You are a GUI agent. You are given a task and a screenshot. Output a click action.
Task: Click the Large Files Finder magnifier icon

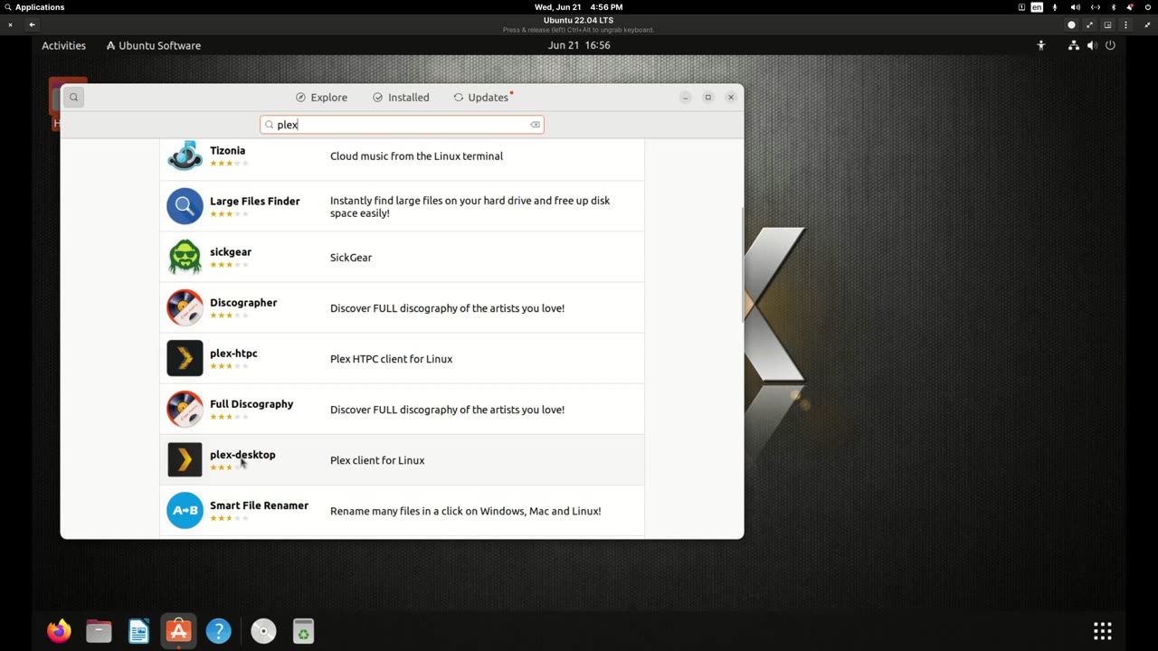(185, 206)
